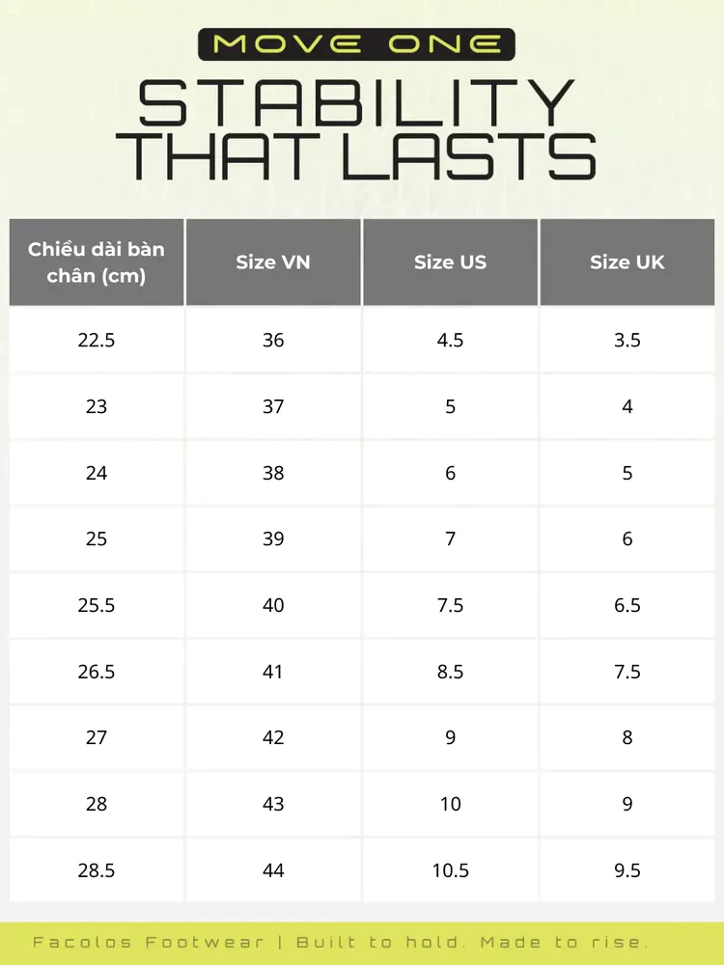
Task: Click the Size UK column header
Action: click(627, 262)
